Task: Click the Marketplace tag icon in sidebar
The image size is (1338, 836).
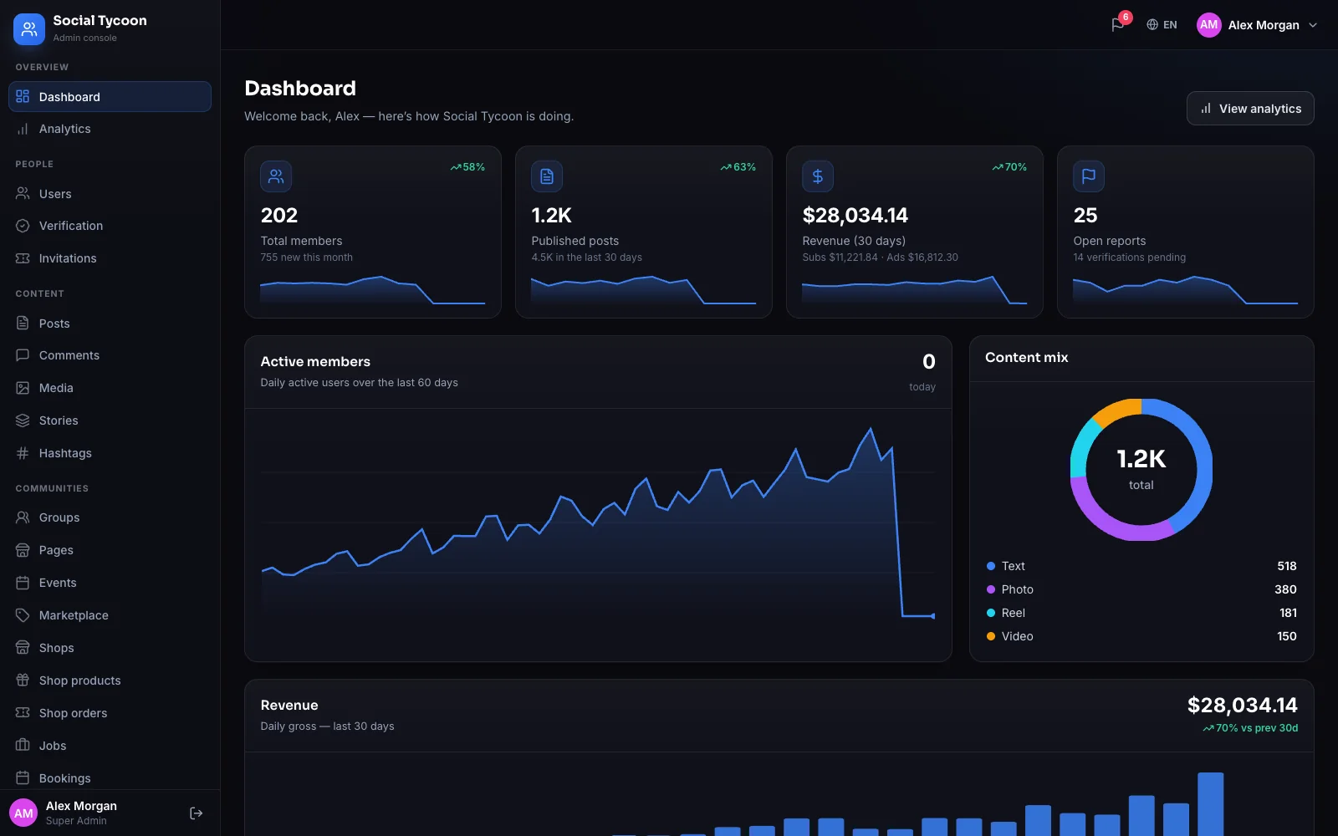Action: click(23, 615)
